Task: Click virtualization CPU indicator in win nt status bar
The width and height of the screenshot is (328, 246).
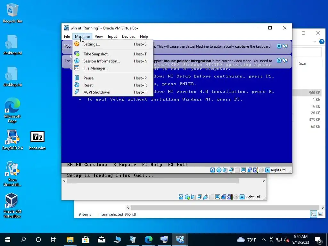Action: point(255,170)
